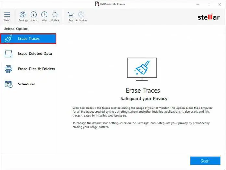Select Erase Deleted Data option

28,54
